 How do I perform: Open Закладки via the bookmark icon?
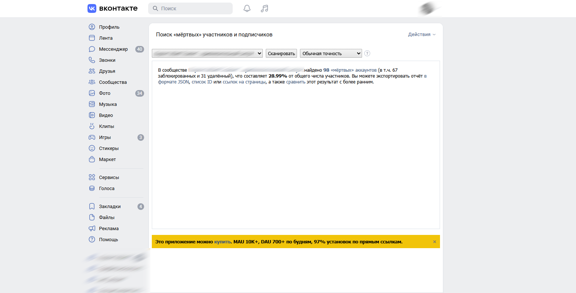(x=91, y=206)
